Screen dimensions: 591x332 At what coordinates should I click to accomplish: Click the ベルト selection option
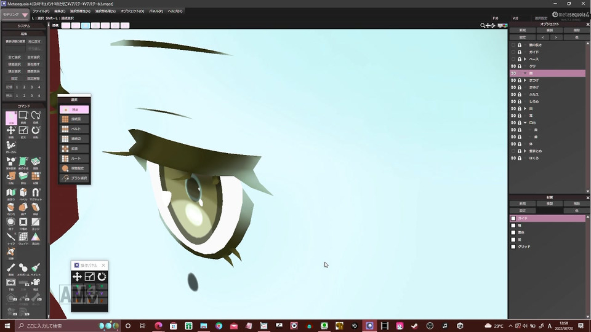coord(74,129)
